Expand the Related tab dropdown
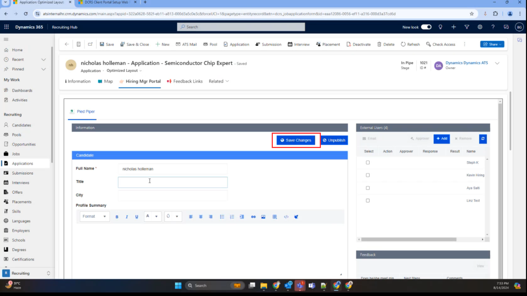 pos(219,81)
